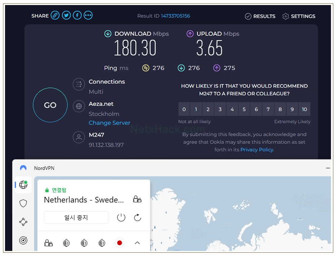The width and height of the screenshot is (336, 256).
Task: Open NordVPN Dark Web Monitor target tab
Action: pos(23,240)
